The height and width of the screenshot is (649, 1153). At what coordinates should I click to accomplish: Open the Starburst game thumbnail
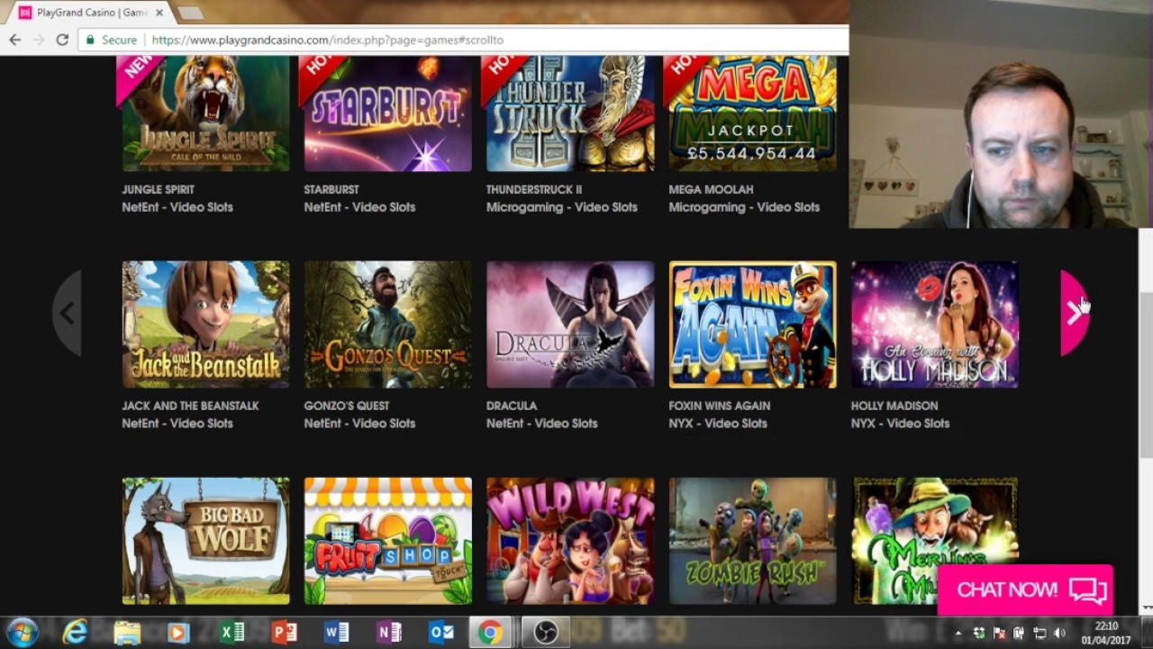tap(387, 114)
